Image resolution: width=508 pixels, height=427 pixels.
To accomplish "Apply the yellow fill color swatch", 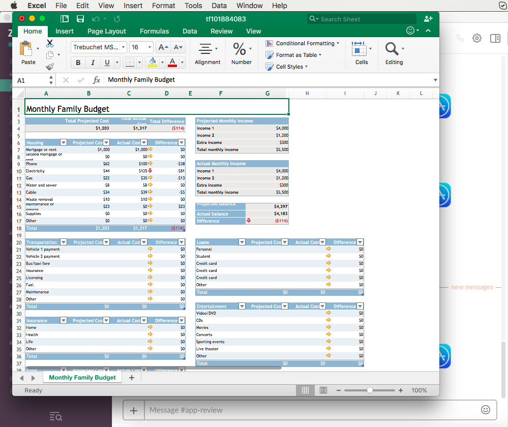I will (x=152, y=63).
